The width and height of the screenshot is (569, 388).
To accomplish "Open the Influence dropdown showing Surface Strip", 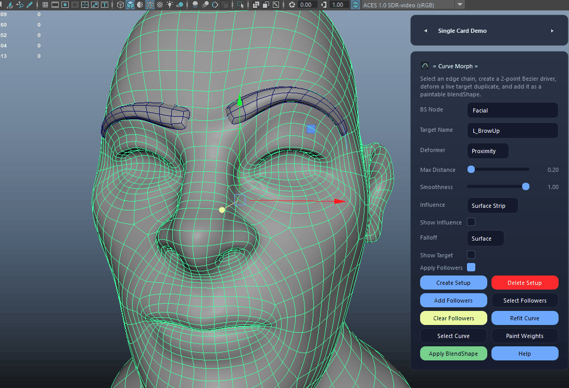I will 492,205.
